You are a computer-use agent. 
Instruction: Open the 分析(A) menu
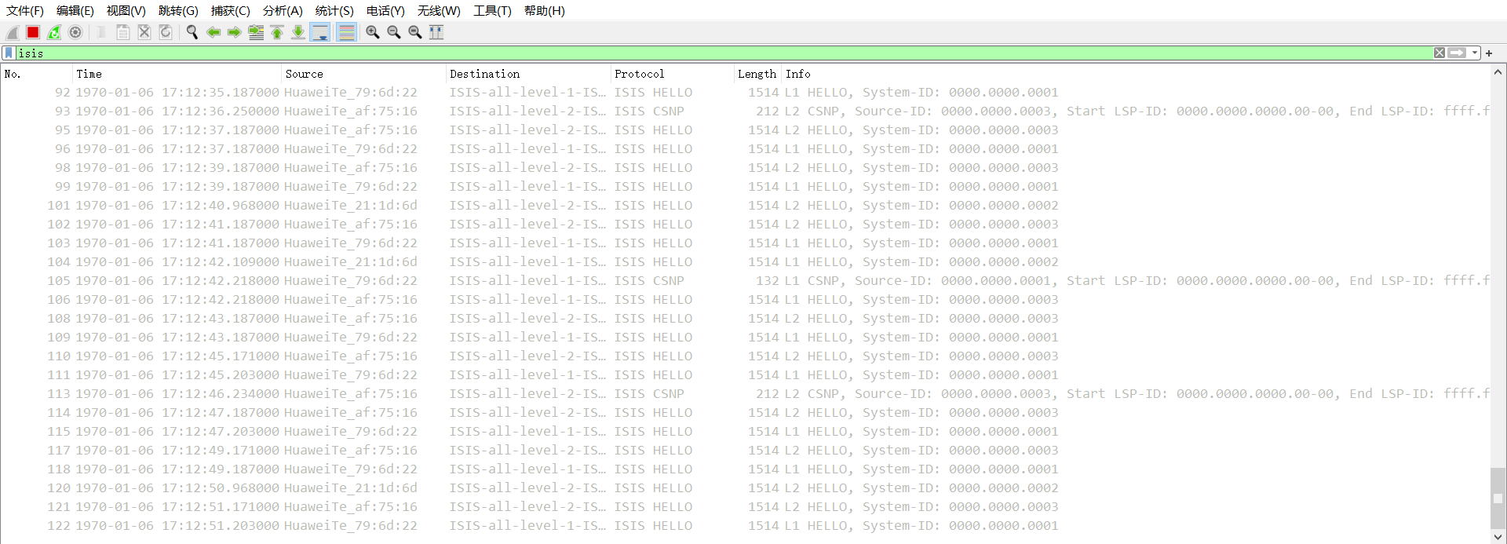tap(283, 11)
